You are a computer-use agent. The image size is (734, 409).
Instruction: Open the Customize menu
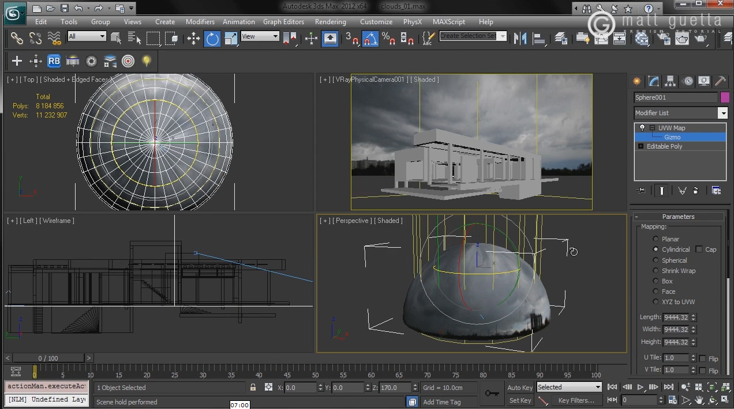point(376,22)
